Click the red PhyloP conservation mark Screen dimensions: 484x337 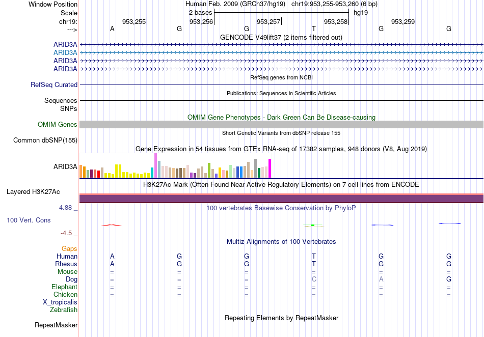pyautogui.click(x=112, y=226)
